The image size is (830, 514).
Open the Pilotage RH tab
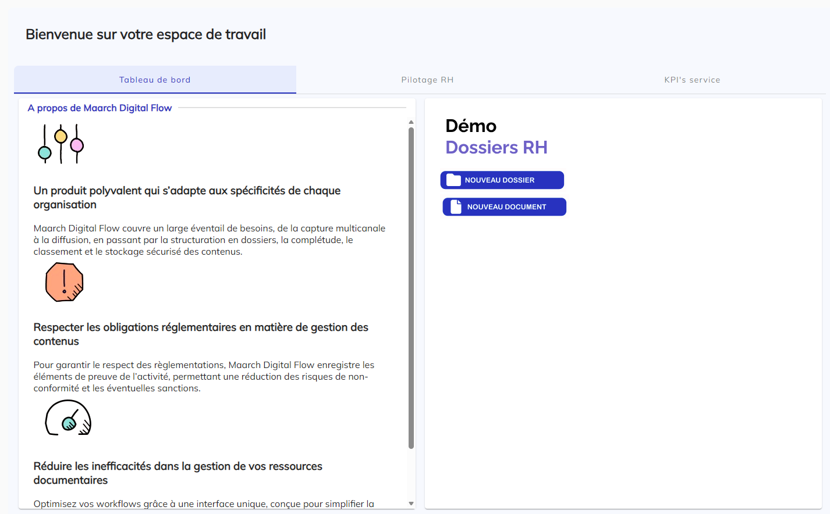click(x=427, y=80)
